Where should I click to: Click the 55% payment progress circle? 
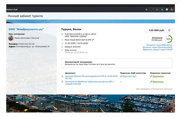[168, 39]
